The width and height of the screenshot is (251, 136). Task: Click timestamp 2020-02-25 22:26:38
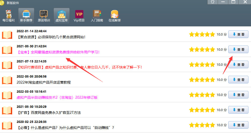[x=32, y=122]
